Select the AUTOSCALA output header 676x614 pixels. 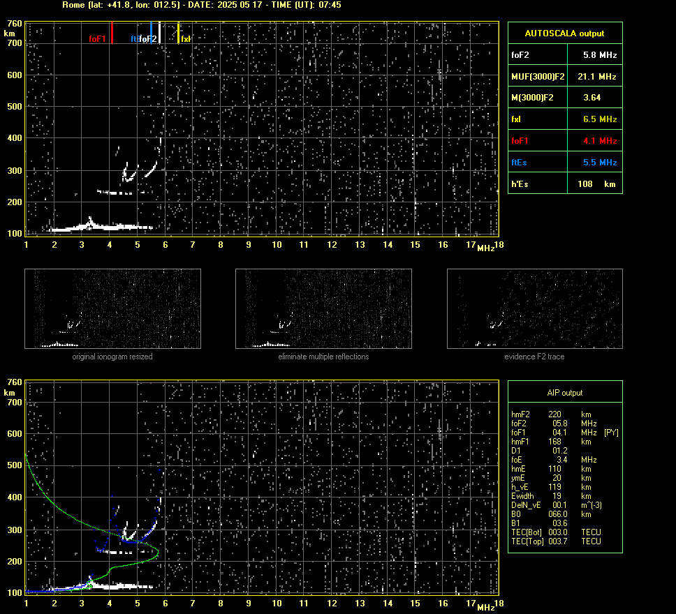point(565,33)
